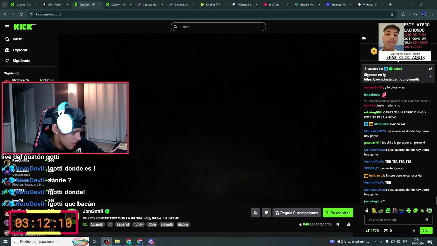437x246 pixels.
Task: Insert the white duck emote
Action: pyautogui.click(x=367, y=210)
